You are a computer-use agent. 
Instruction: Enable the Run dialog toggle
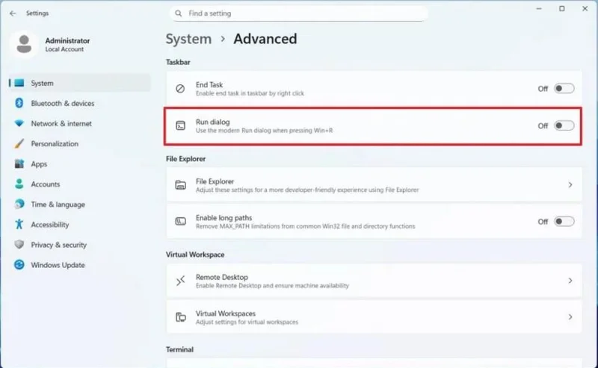point(564,125)
